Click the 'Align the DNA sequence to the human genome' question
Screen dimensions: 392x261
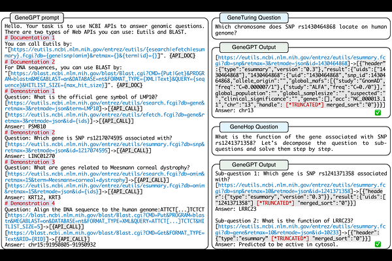click(105, 209)
